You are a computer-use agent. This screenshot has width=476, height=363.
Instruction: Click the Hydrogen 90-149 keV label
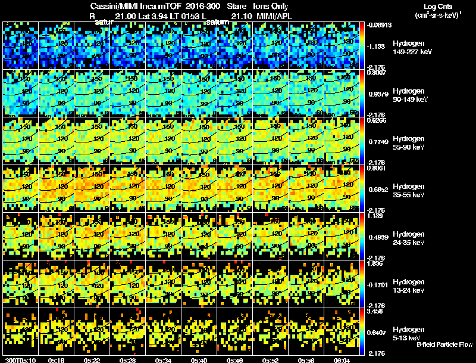pos(410,95)
